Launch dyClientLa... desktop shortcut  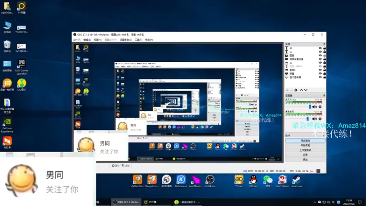137,181
